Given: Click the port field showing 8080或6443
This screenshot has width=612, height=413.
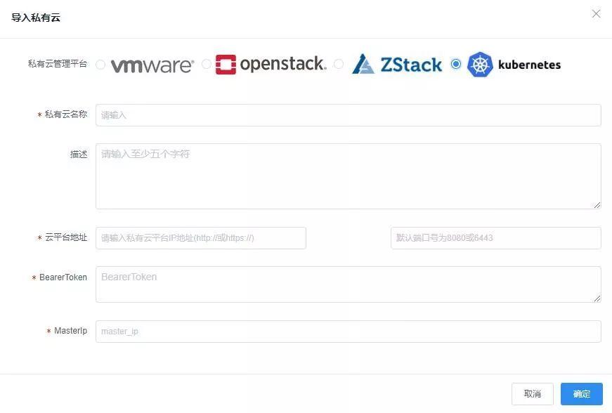Looking at the screenshot, I should point(495,238).
